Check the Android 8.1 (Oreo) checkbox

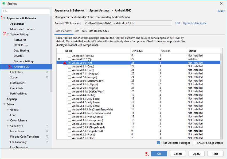69,66
